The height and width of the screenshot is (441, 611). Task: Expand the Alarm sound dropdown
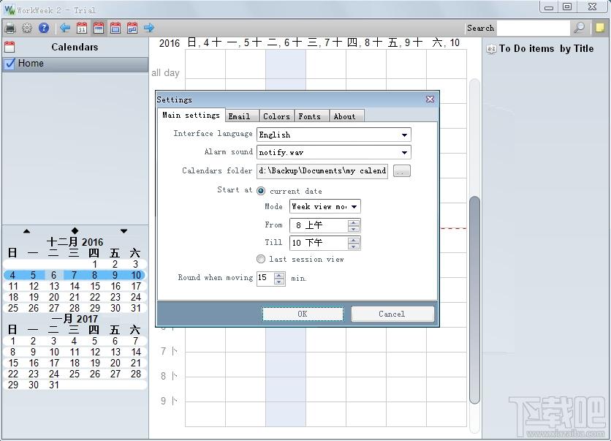pos(333,152)
